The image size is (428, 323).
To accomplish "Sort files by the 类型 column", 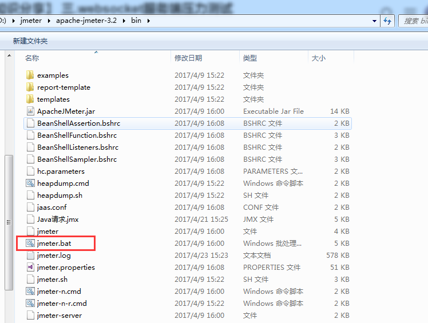I will click(x=274, y=58).
